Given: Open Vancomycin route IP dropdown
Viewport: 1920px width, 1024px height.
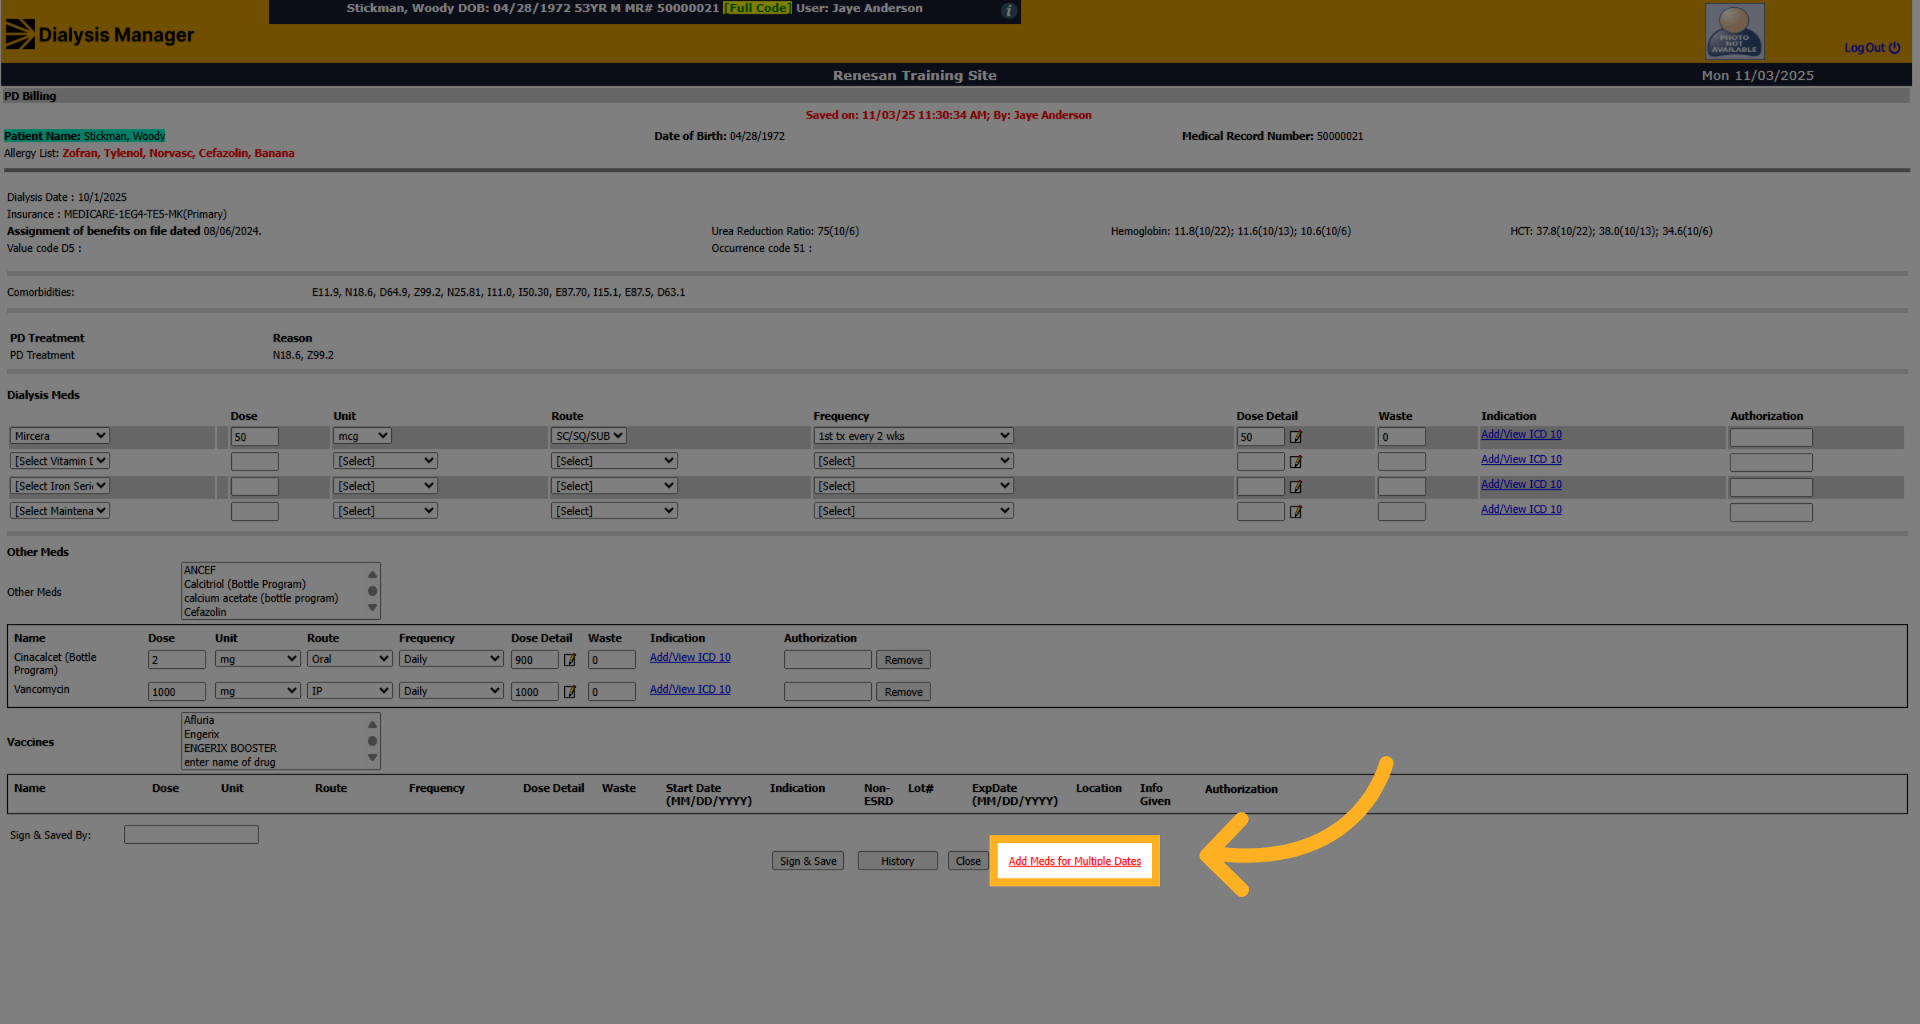Looking at the screenshot, I should (x=350, y=691).
